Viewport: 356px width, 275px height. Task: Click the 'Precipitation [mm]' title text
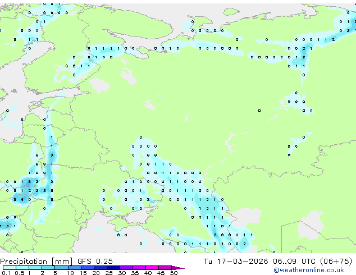point(36,262)
